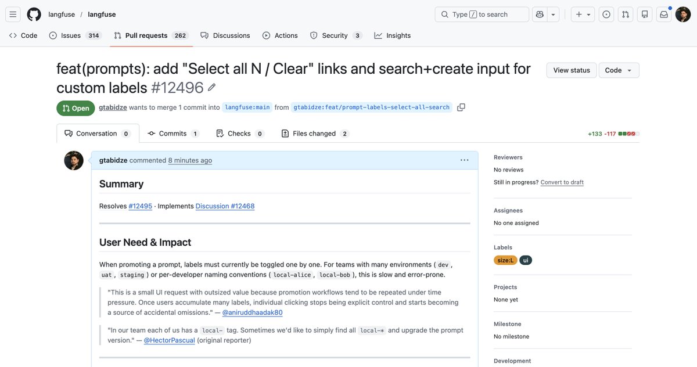Switch to the Discussions tab
Screen dimensions: 697x367
(225, 35)
